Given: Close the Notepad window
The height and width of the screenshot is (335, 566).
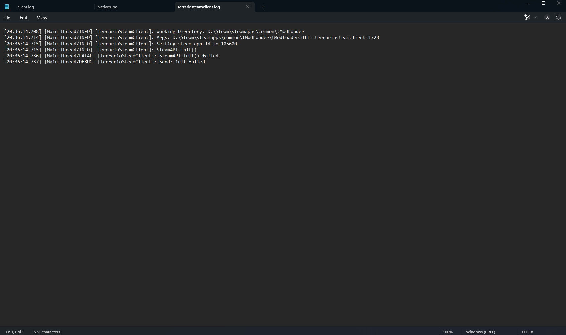Looking at the screenshot, I should pos(558,3).
